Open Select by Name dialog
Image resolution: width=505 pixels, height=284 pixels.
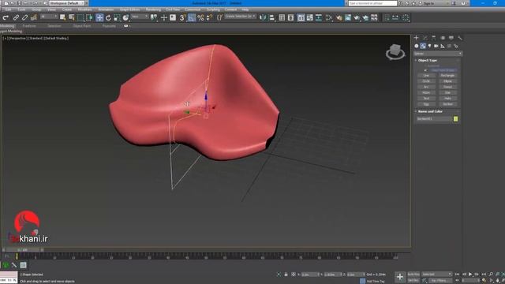(72, 17)
